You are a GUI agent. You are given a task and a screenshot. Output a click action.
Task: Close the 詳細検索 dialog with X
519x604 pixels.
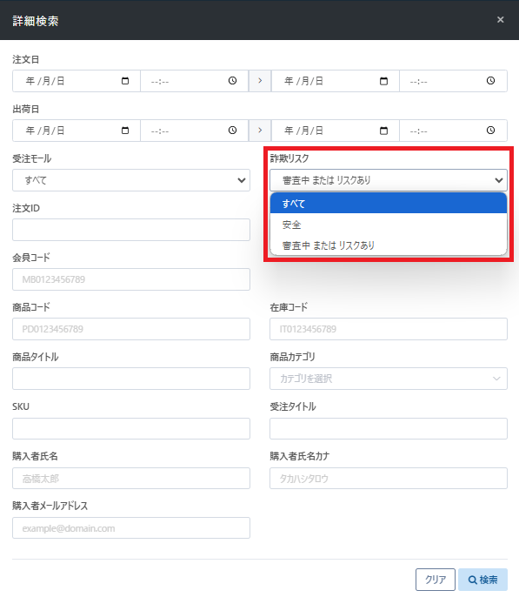[x=500, y=20]
